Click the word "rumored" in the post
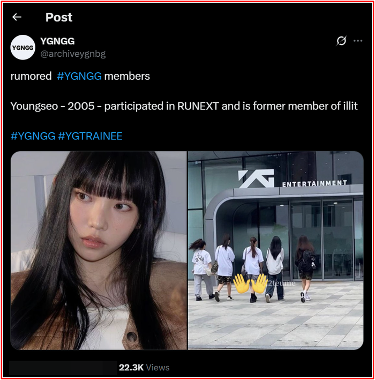 click(31, 76)
